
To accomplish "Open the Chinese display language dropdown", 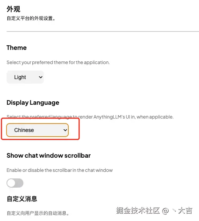I will pos(37,130).
